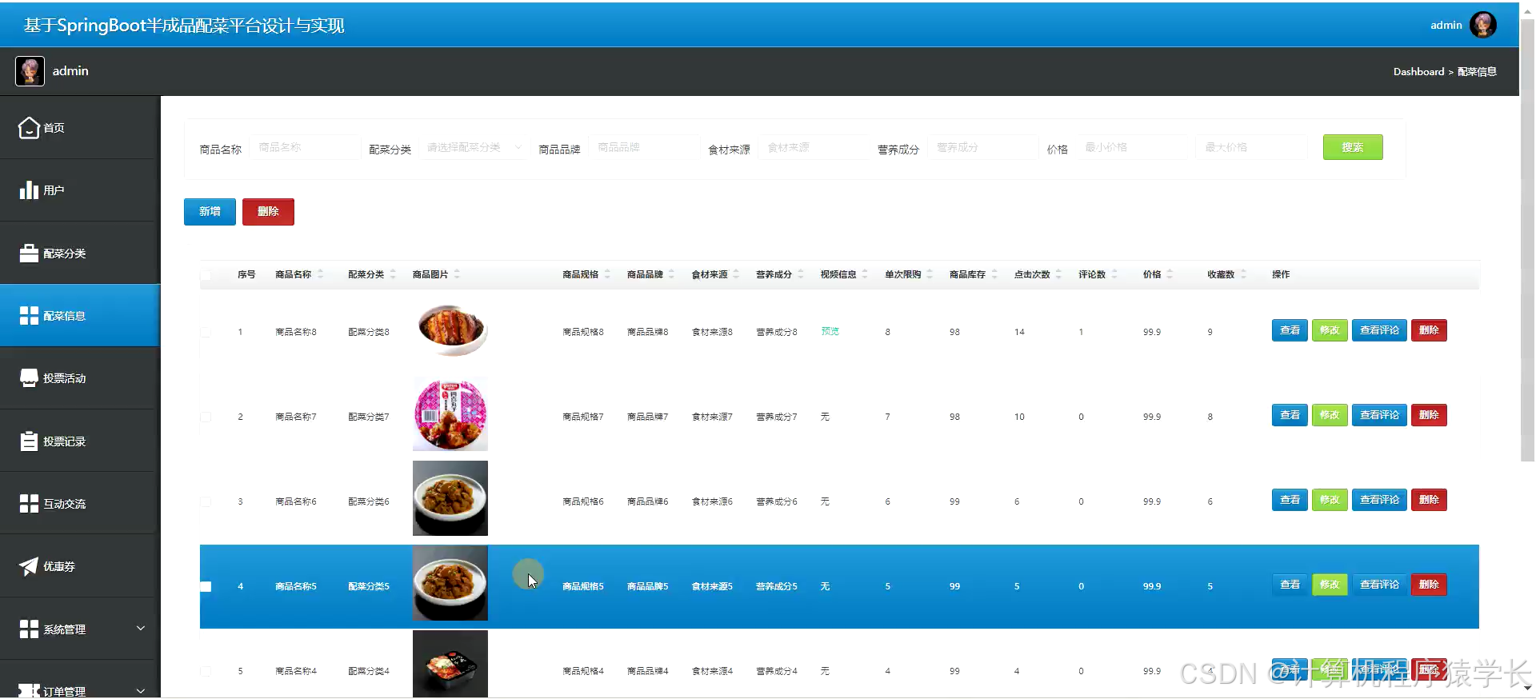Open the 用户 menu item

[80, 190]
